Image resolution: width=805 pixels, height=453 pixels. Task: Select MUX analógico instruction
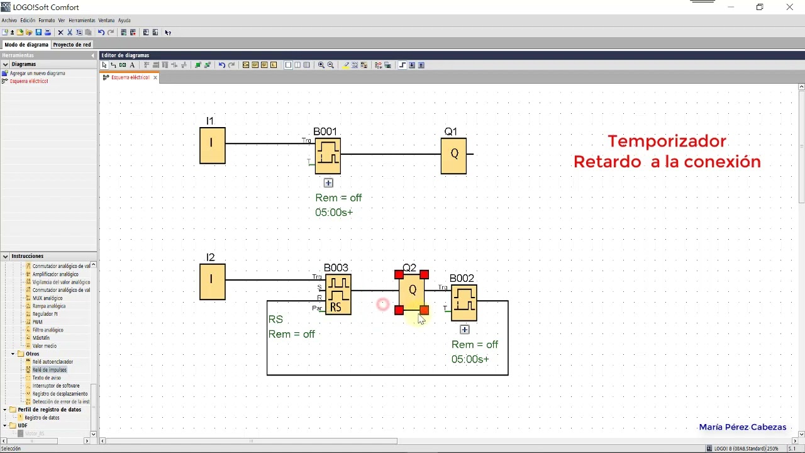[x=47, y=298]
